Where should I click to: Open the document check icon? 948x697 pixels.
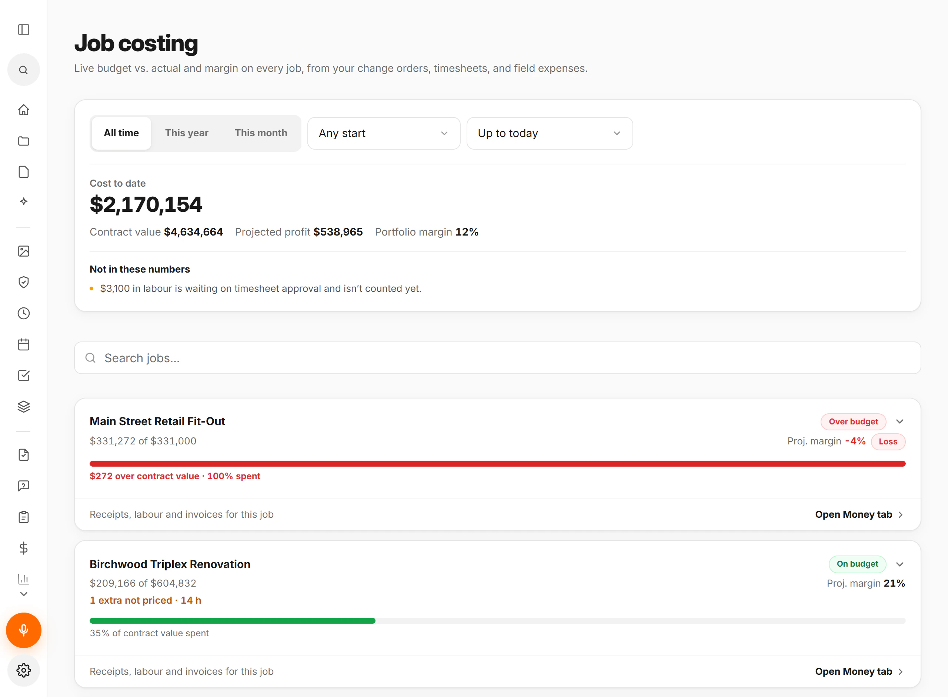pos(24,455)
